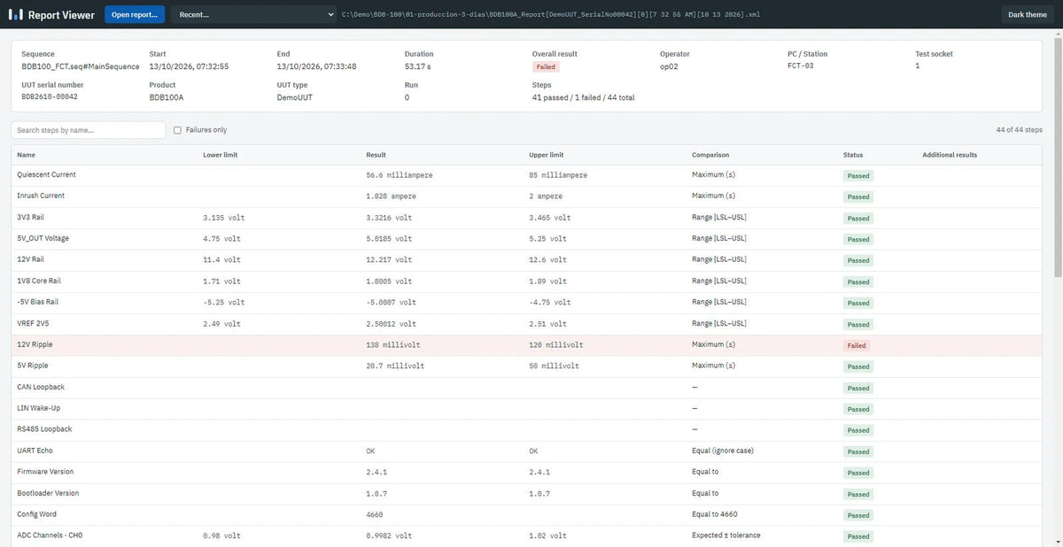Select the UART Echo step
The width and height of the screenshot is (1063, 547).
(527, 451)
